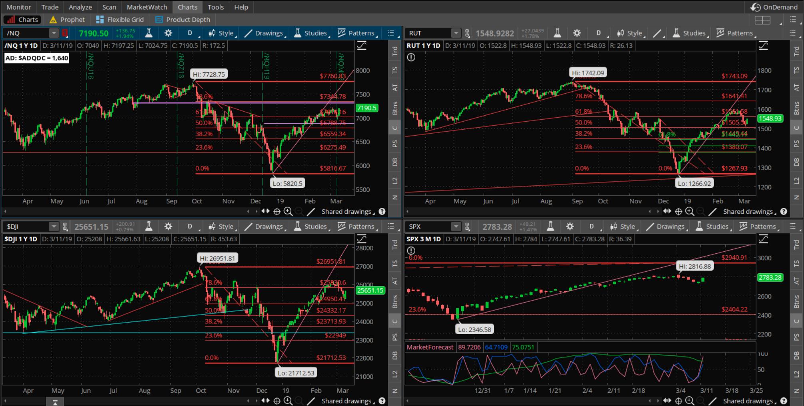Click the drawing line icon in RUT toolbar
Viewport: 804px width, 406px height.
click(x=657, y=33)
